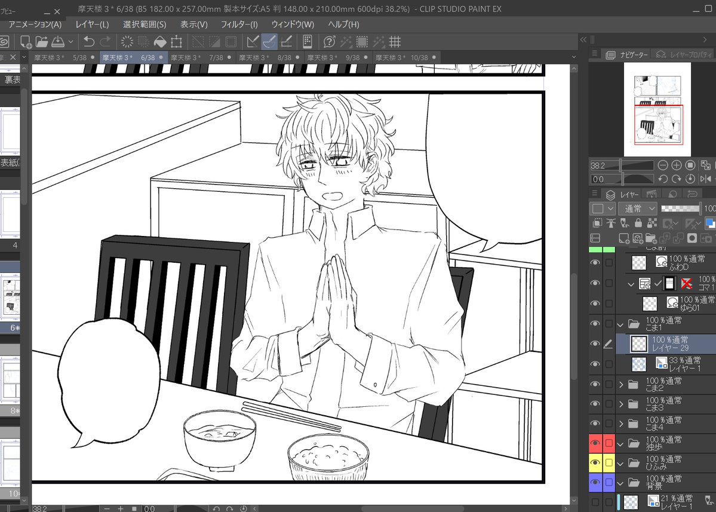Click navigator flip horizontal icon
Image resolution: width=716 pixels, height=512 pixels.
pos(705,179)
